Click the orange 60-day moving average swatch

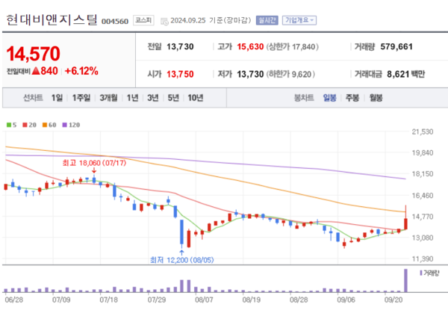pos(45,125)
